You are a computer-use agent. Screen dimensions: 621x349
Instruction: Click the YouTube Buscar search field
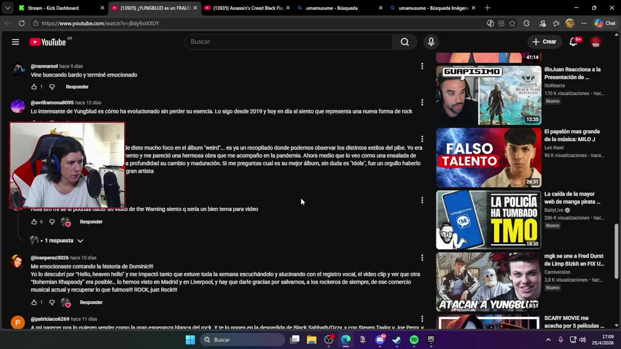pyautogui.click(x=289, y=42)
